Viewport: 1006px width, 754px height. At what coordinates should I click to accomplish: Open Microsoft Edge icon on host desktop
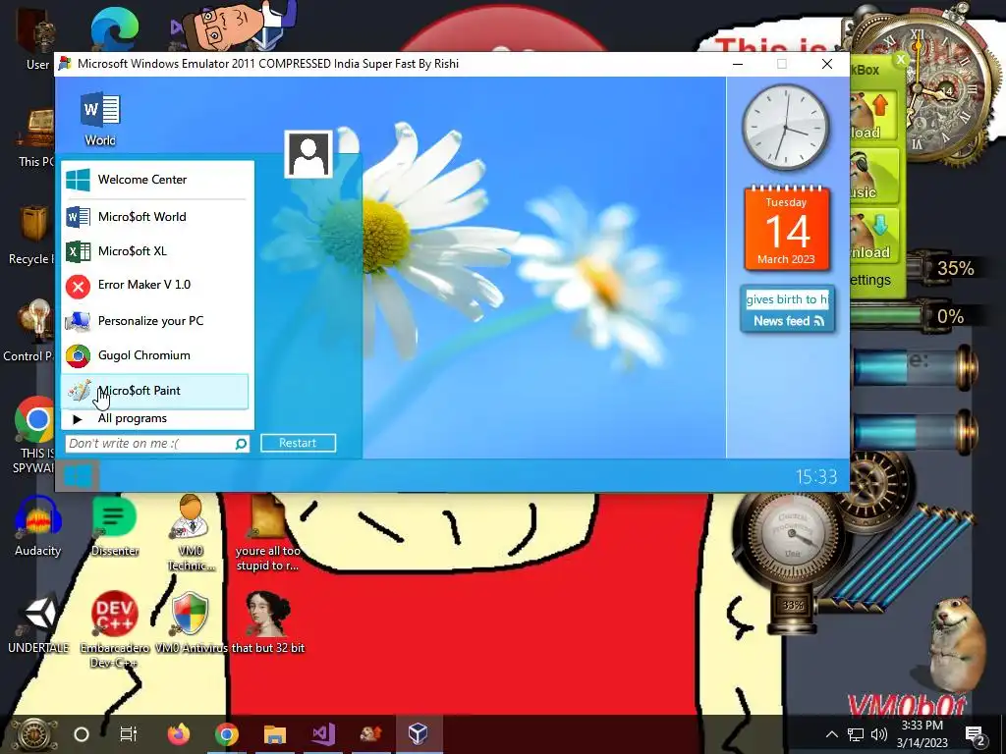(115, 28)
